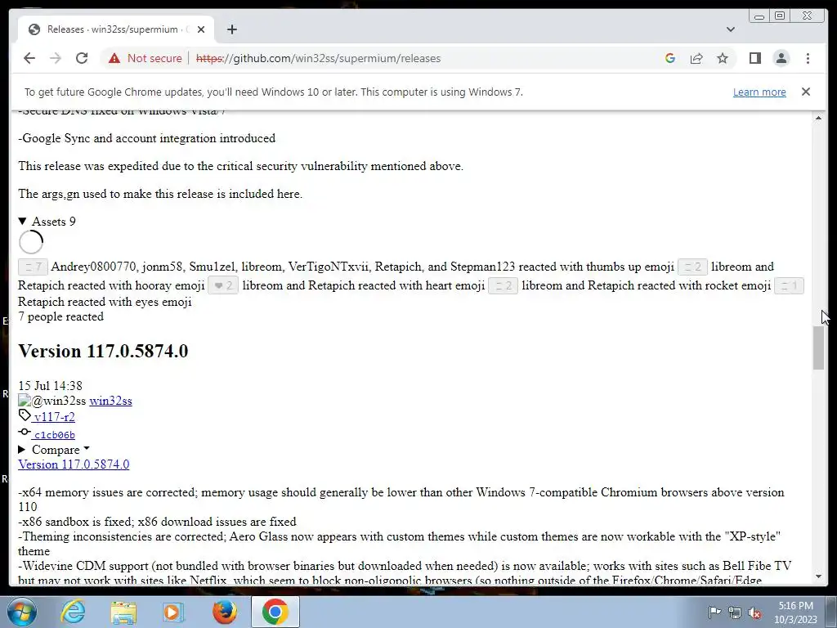
Task: Open the Version 117.0.5874.0 release link
Action: [74, 464]
